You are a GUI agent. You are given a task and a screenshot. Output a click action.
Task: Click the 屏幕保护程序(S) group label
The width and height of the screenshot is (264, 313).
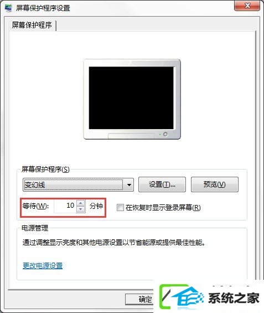(45, 170)
